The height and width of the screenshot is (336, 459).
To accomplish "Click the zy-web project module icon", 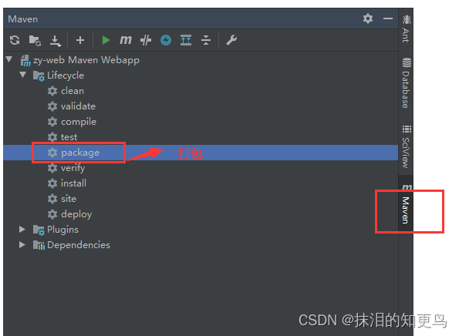I will coord(25,61).
